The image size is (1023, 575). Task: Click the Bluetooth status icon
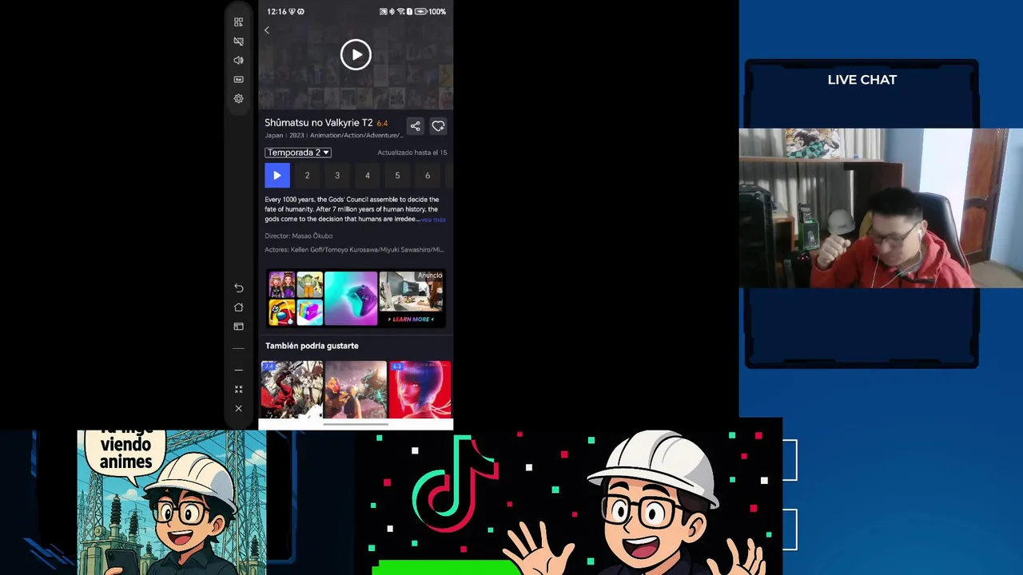coord(392,12)
